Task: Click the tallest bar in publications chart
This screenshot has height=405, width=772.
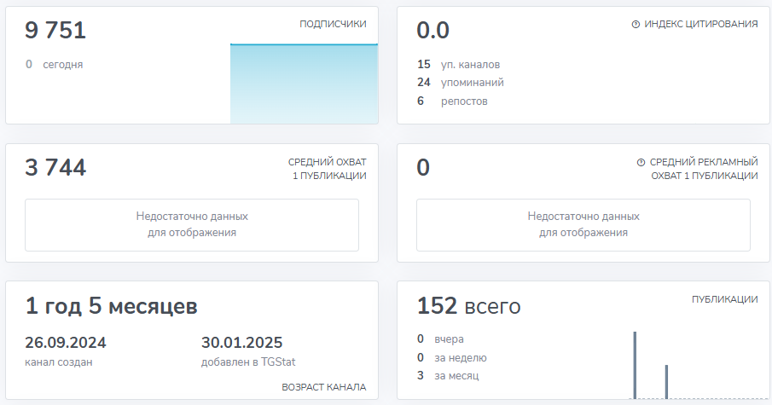Action: [x=636, y=365]
